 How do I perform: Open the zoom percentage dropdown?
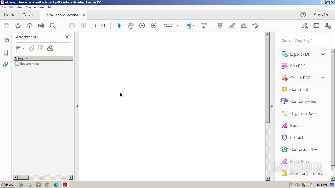coord(177,26)
